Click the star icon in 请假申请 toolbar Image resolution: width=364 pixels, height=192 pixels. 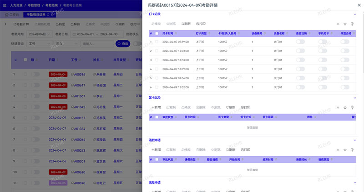click(345, 150)
